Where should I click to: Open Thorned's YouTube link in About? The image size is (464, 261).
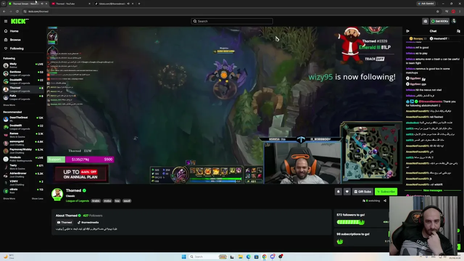(65, 223)
